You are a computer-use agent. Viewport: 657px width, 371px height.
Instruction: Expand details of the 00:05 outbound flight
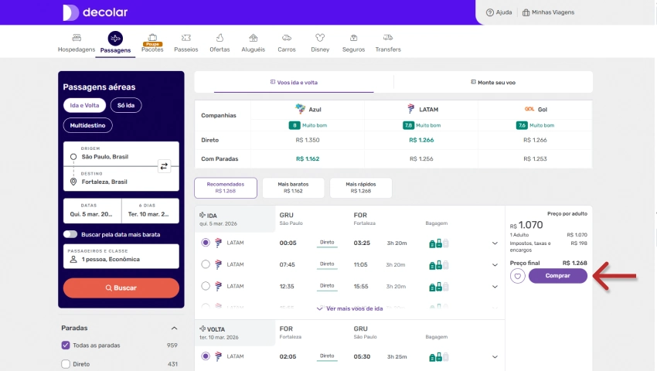point(495,243)
